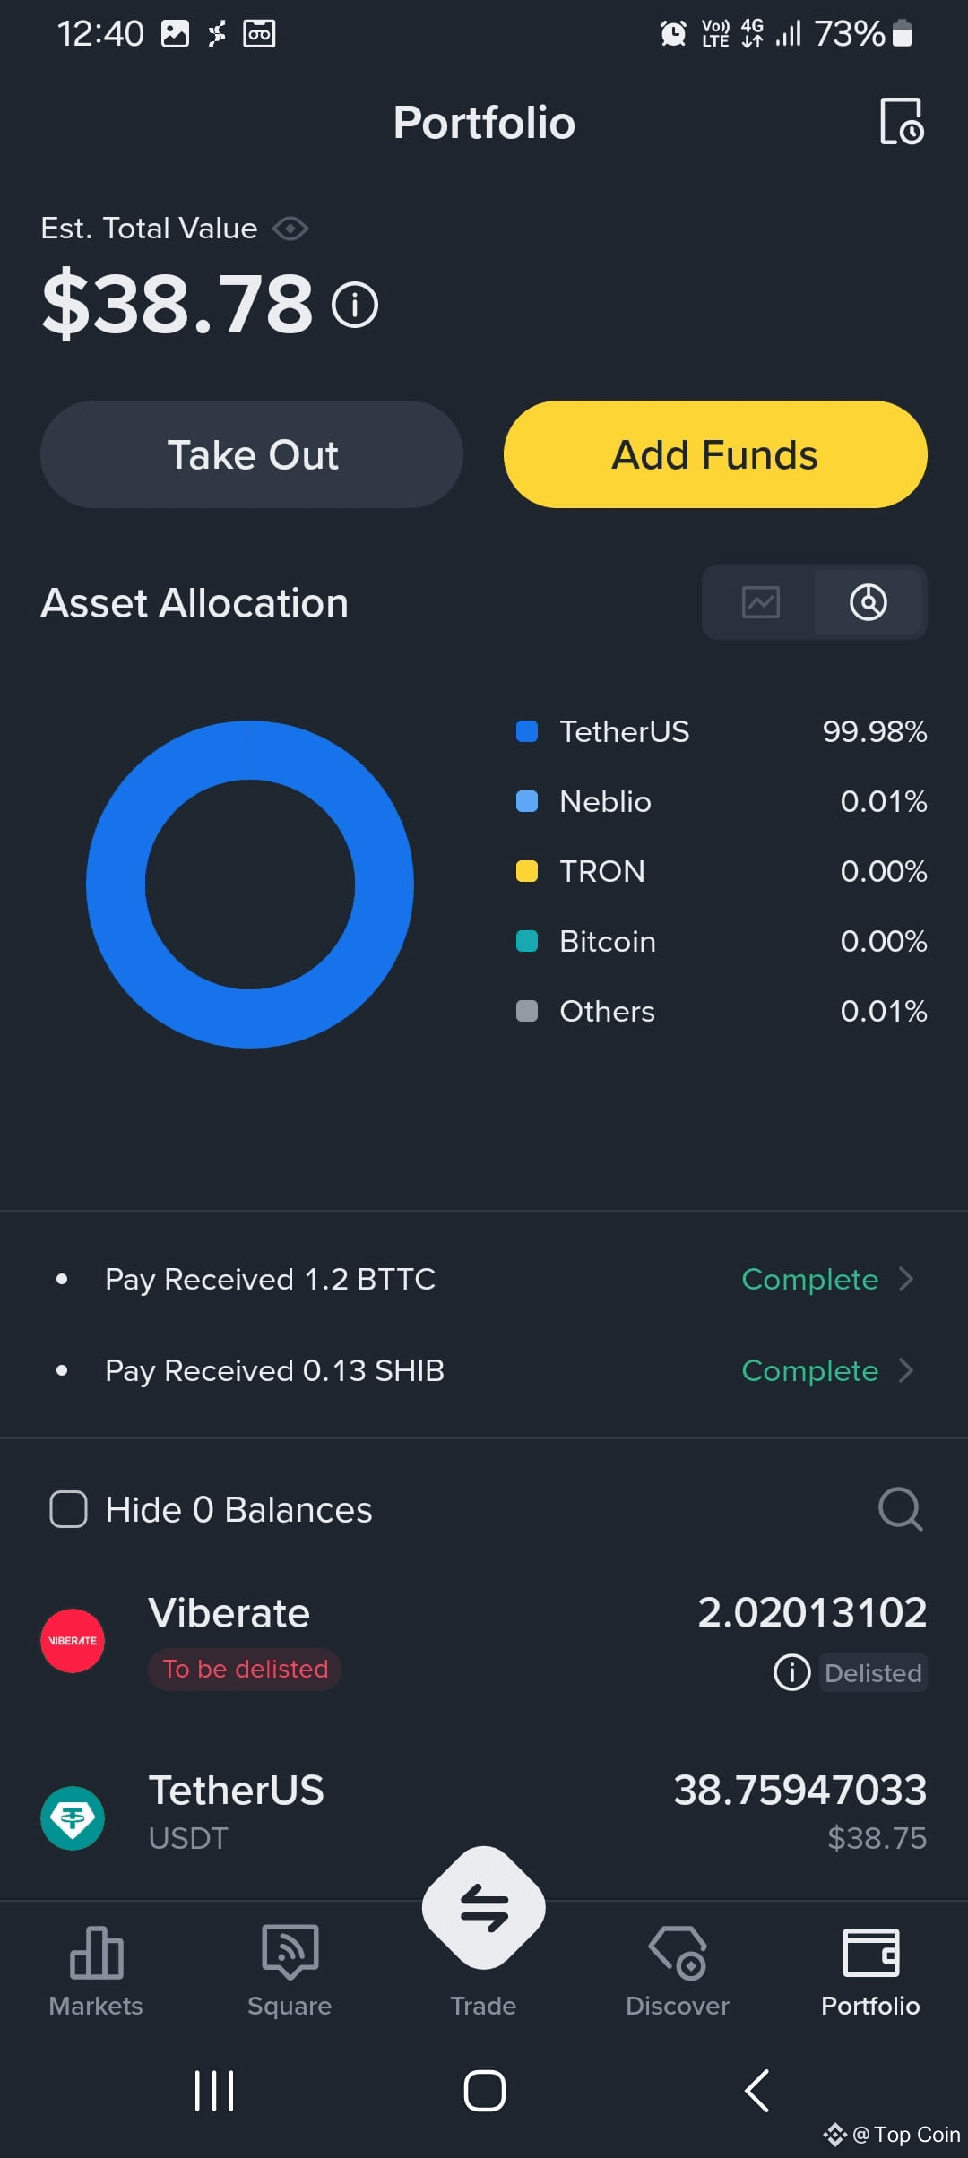Check the Hide 0 Balances box

[68, 1509]
